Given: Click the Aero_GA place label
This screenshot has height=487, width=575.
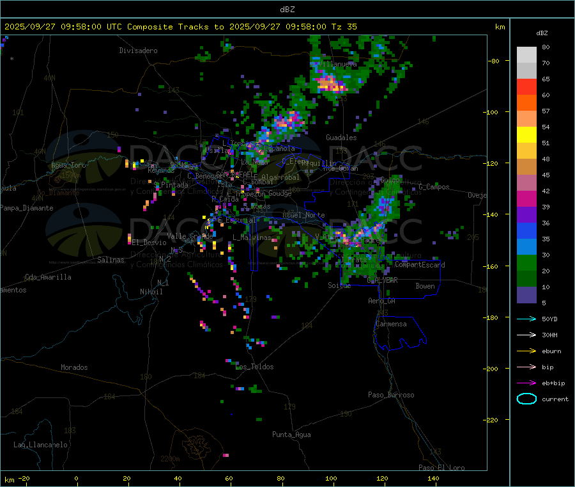Looking at the screenshot, I should [x=382, y=301].
